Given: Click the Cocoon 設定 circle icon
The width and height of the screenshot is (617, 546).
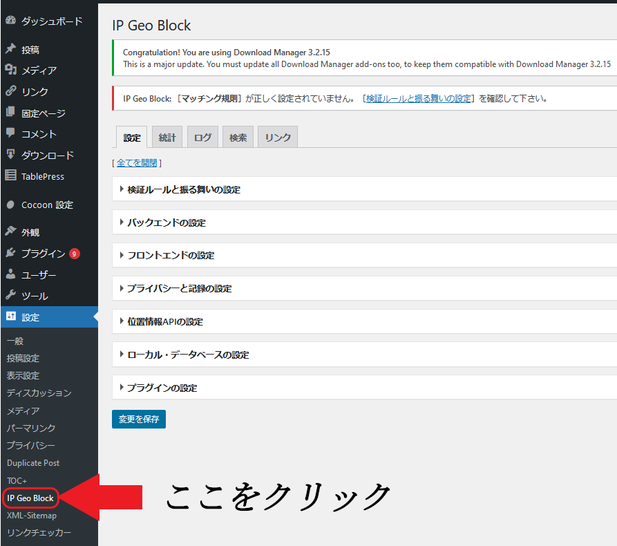Looking at the screenshot, I should [10, 205].
